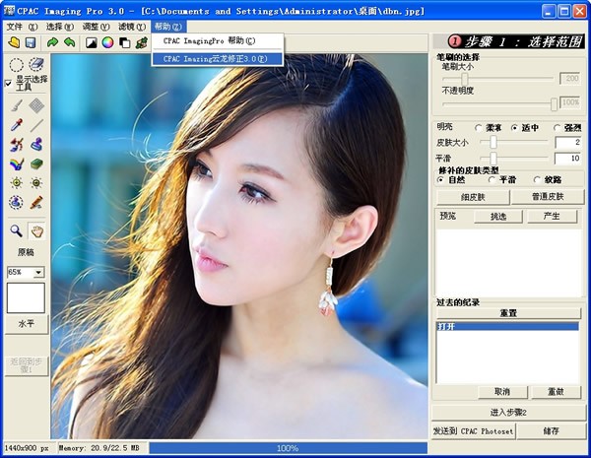Select the red-arrow clone brush tool
Image resolution: width=591 pixels, height=458 pixels.
coord(16,145)
